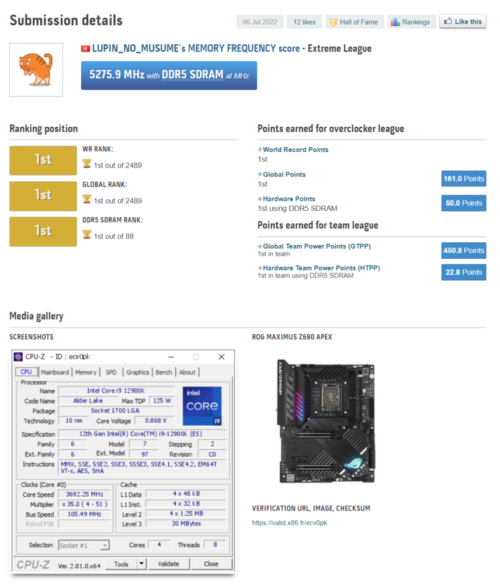Click the CPU-Z app icon in title bar
The image size is (500, 584).
pos(18,357)
